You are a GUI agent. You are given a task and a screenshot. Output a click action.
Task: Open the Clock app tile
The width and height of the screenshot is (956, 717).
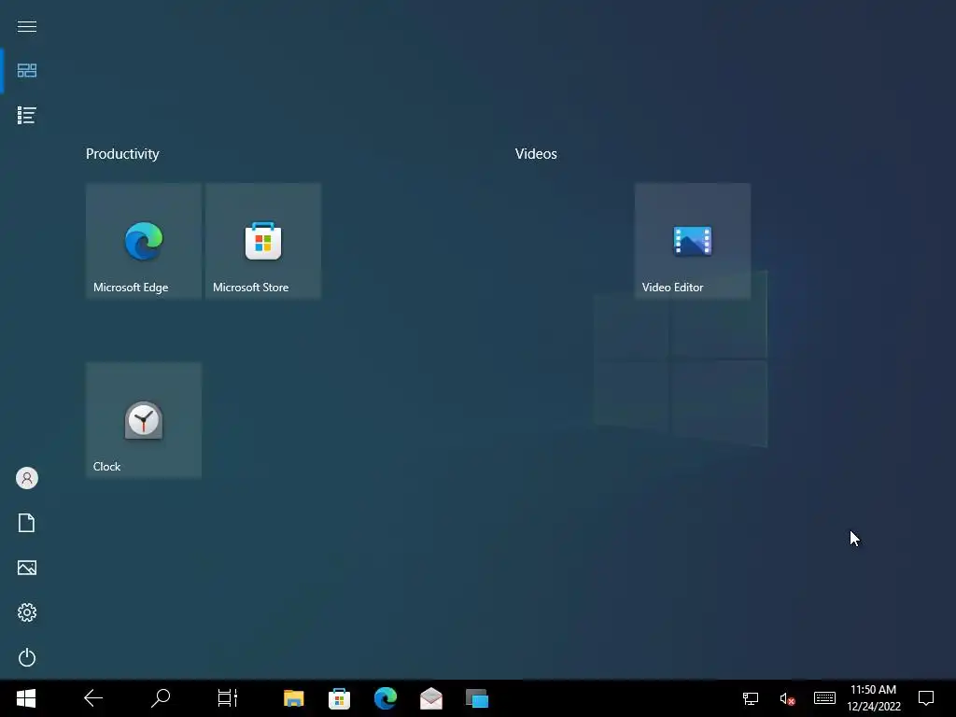[143, 420]
